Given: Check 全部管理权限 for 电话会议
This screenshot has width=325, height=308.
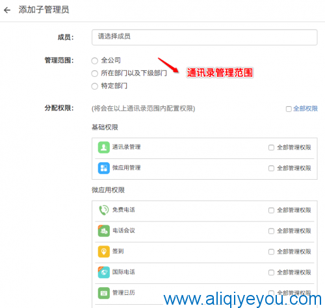Looking at the screenshot, I should (x=271, y=231).
